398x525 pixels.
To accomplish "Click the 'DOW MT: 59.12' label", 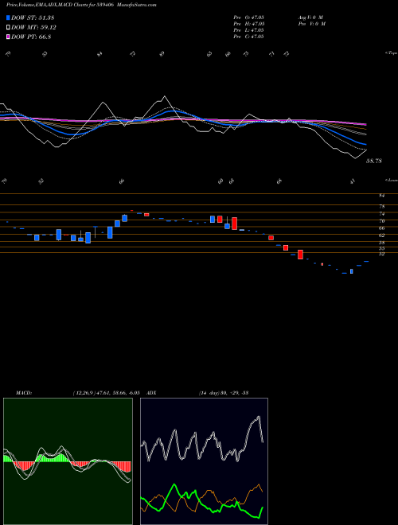I will (34, 28).
